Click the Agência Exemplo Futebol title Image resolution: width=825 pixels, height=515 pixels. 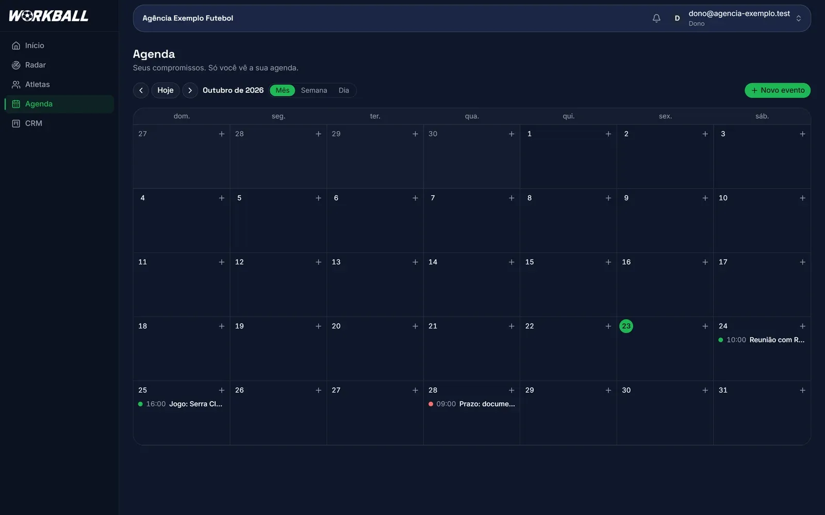188,18
